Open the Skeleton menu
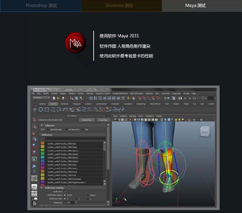Viewport: 242px width, 213px height. [149, 93]
